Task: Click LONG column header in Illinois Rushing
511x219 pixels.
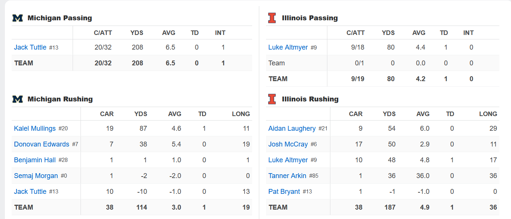Action: pos(488,114)
